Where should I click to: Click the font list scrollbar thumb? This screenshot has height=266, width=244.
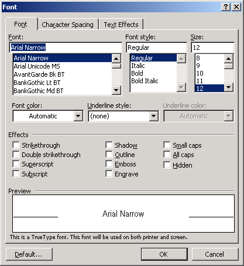click(x=116, y=66)
